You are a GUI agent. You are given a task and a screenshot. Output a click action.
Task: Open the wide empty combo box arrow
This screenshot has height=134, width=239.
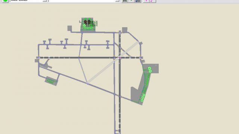click(x=117, y=1)
